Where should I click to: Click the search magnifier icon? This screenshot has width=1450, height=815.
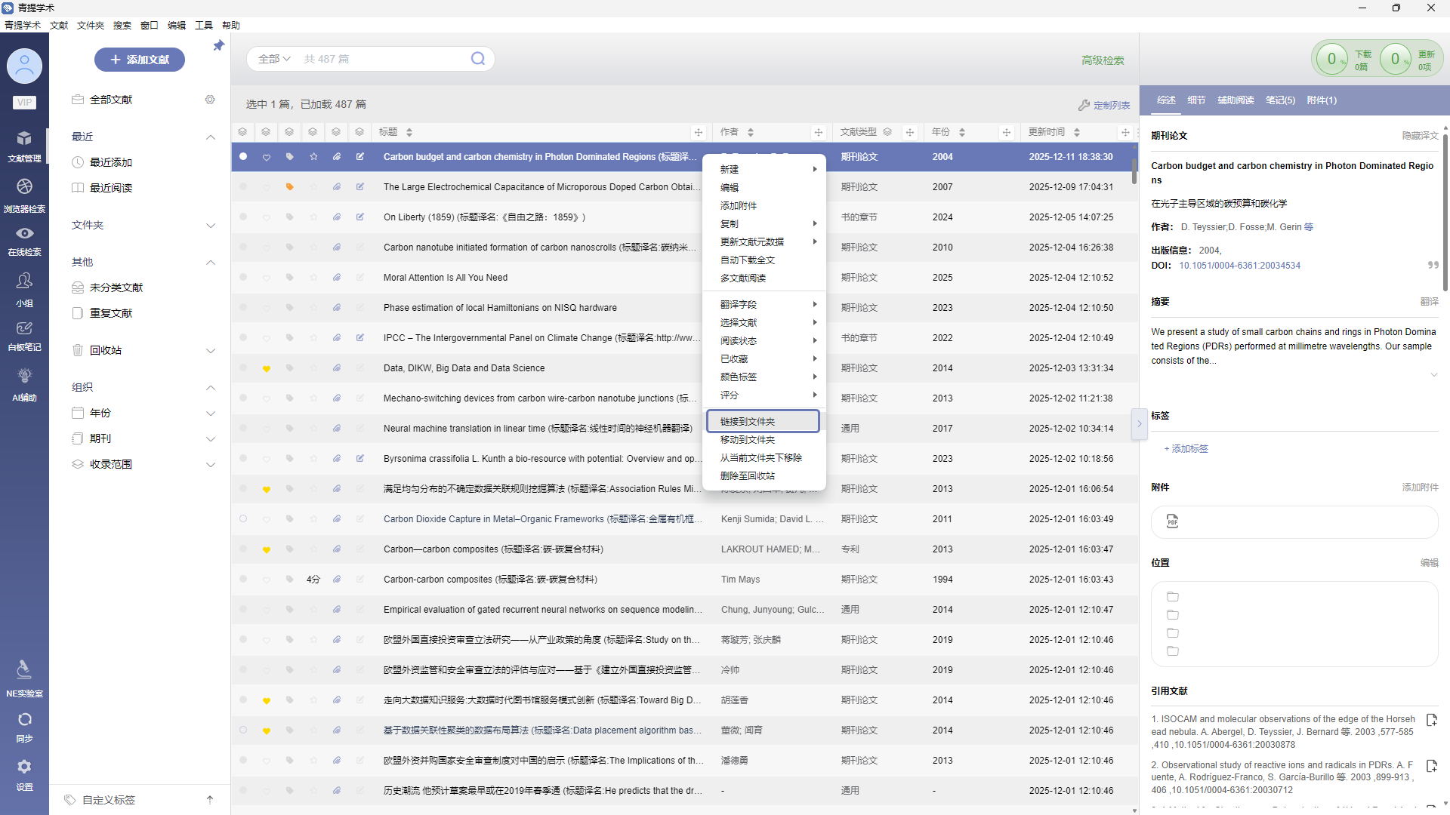(478, 59)
